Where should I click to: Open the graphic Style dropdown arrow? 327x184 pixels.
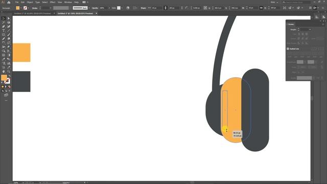pyautogui.click(x=122, y=8)
